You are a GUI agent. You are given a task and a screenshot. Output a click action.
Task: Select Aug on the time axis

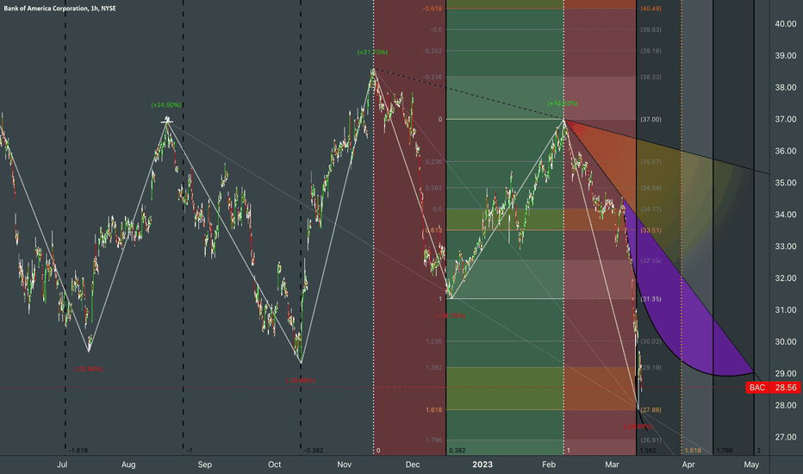point(128,465)
